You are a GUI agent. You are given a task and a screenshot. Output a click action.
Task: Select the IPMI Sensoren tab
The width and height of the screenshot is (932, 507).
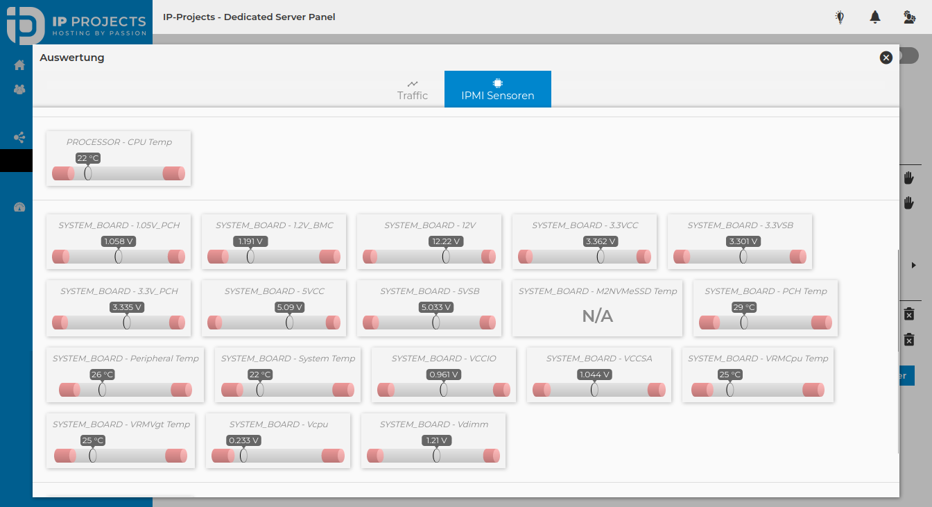[497, 89]
